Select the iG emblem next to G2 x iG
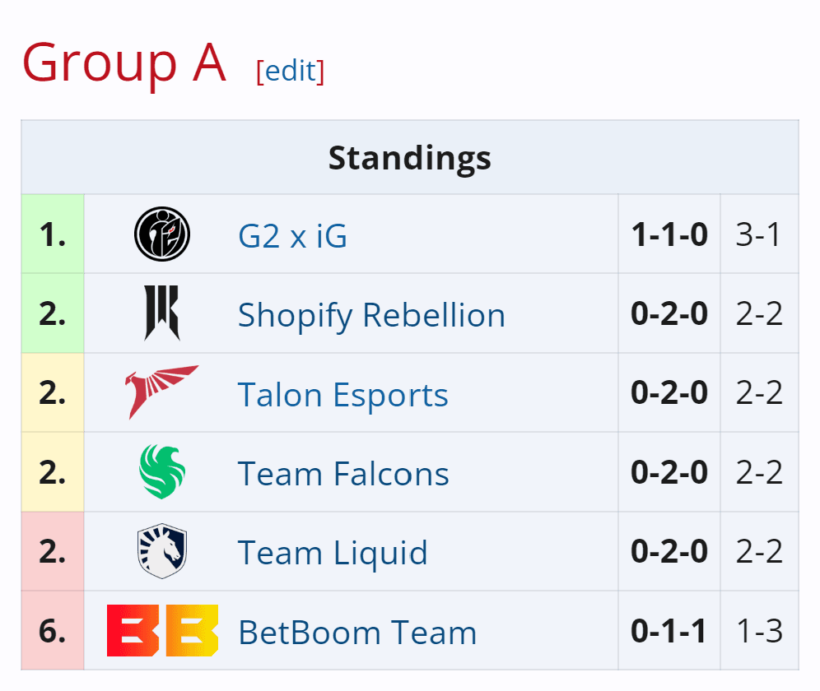The height and width of the screenshot is (691, 820). pyautogui.click(x=162, y=235)
